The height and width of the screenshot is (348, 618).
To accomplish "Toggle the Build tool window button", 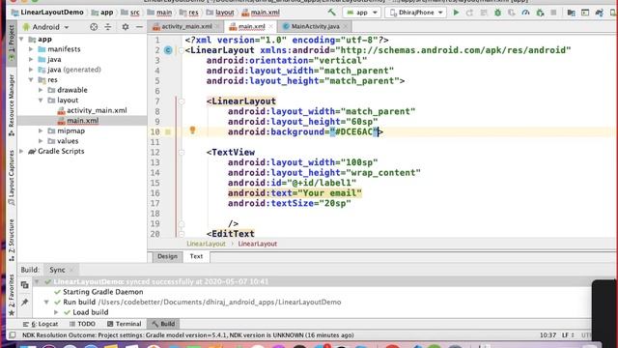I will tap(163, 324).
